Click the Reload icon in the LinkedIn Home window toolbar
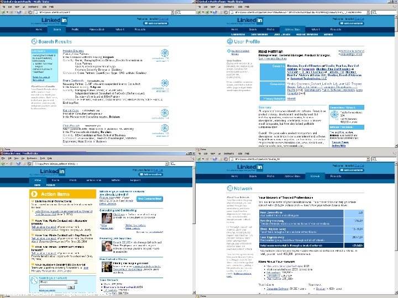This screenshot has width=398, height=298. click(x=19, y=164)
